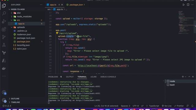Switch to the package.json editor tab
This screenshot has height=110, width=196.
(76, 5)
